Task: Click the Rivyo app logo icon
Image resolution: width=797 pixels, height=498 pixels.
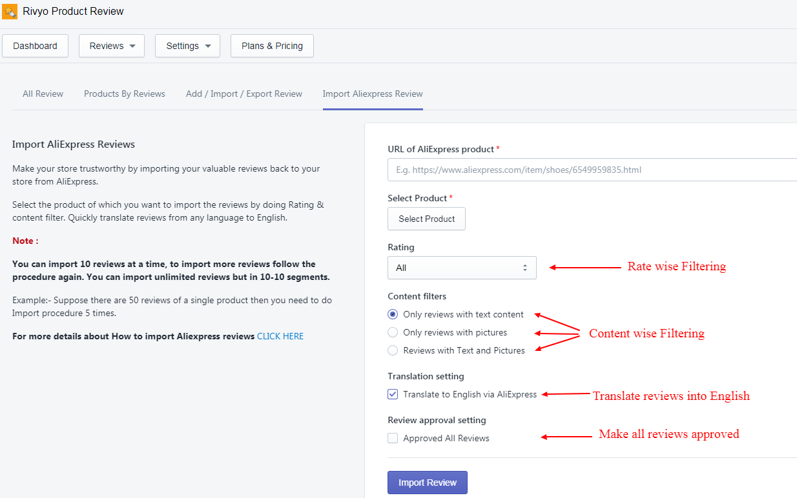Action: point(10,12)
